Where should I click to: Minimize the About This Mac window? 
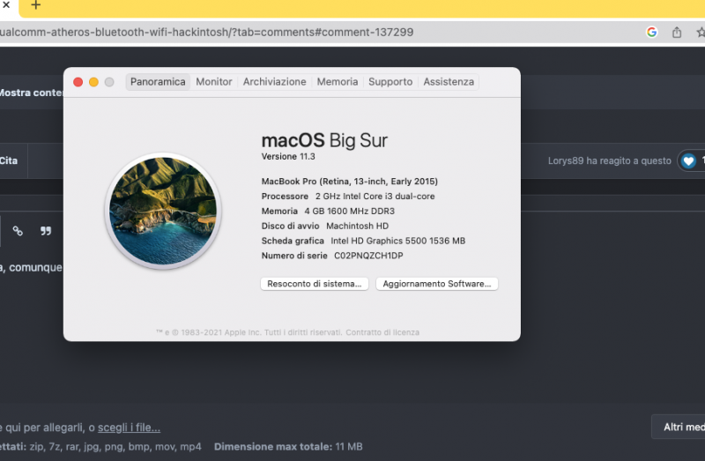[93, 82]
